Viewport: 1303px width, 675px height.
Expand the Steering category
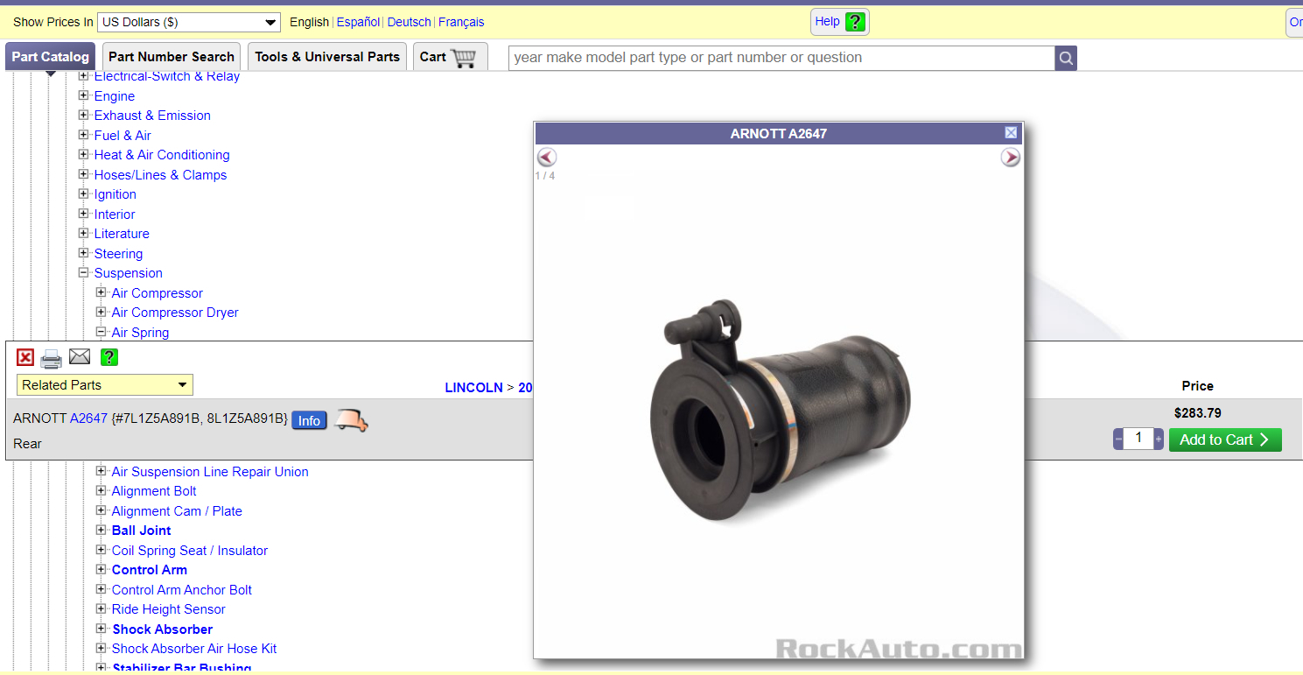point(84,253)
